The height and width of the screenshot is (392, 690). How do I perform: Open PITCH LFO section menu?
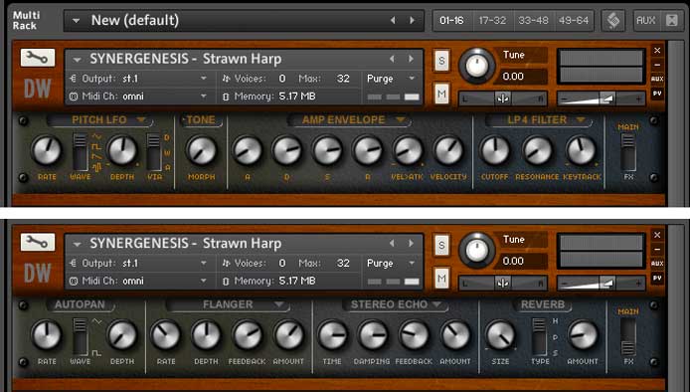[x=141, y=119]
